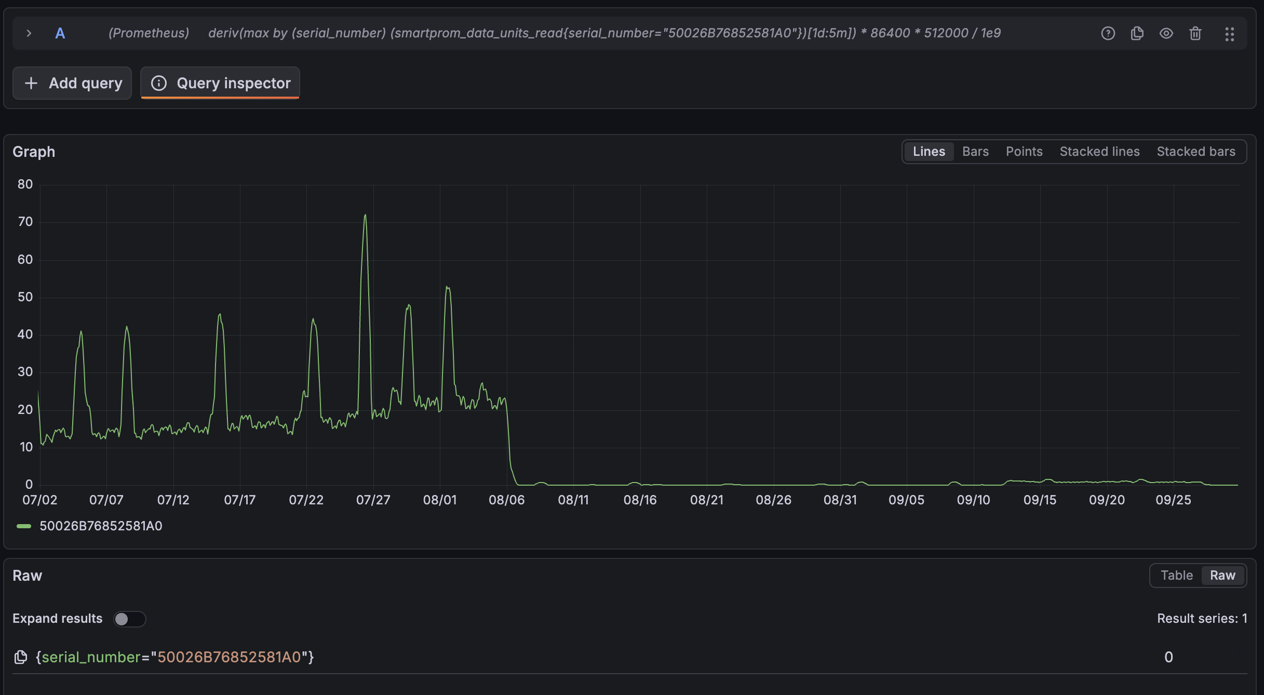This screenshot has height=695, width=1264.
Task: Switch results view to Table
Action: pos(1176,576)
